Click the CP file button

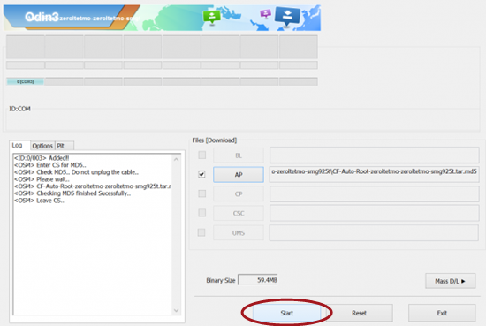point(239,194)
